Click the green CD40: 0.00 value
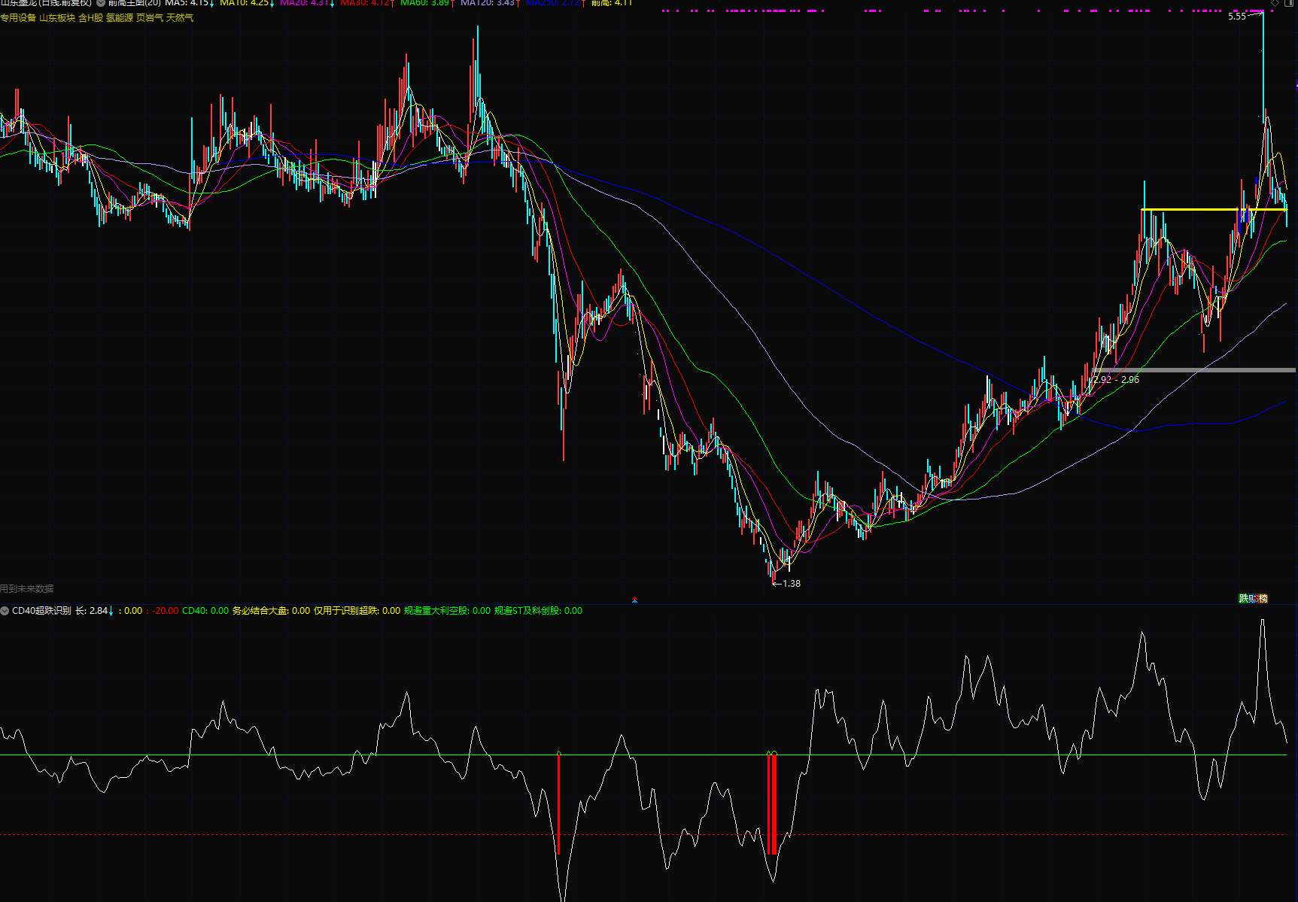Screen dimensions: 1298x902 (x=205, y=611)
